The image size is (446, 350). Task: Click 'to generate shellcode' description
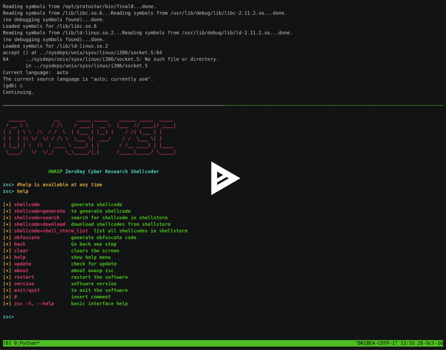[x=101, y=211]
